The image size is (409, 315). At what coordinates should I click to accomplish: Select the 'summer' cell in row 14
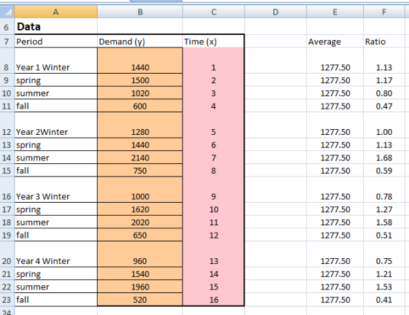56,157
